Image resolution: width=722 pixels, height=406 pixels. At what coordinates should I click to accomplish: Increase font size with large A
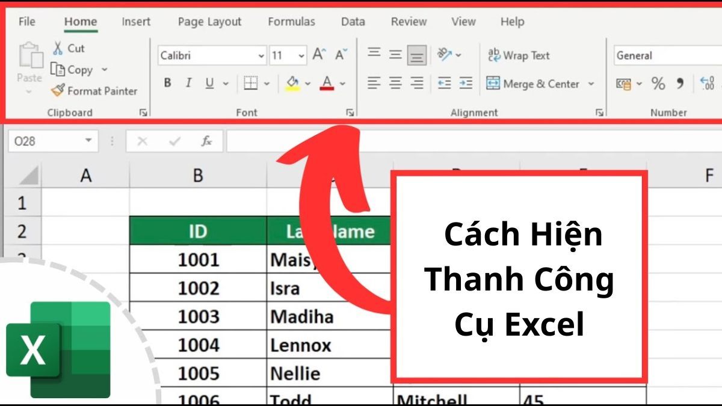click(x=319, y=55)
